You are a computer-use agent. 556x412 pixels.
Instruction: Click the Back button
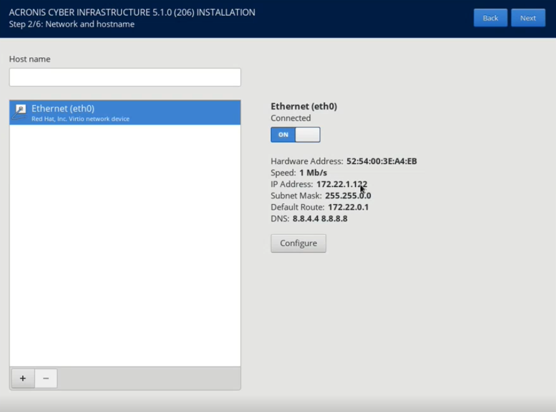pyautogui.click(x=490, y=18)
